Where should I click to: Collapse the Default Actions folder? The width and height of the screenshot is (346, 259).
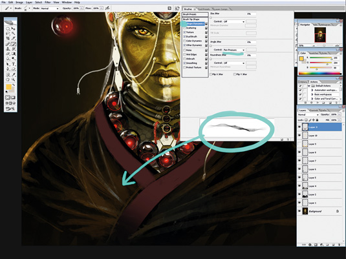[309, 86]
